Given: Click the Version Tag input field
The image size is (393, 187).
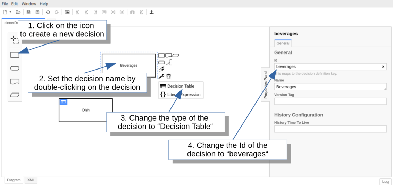Looking at the screenshot, I should click(x=330, y=101).
